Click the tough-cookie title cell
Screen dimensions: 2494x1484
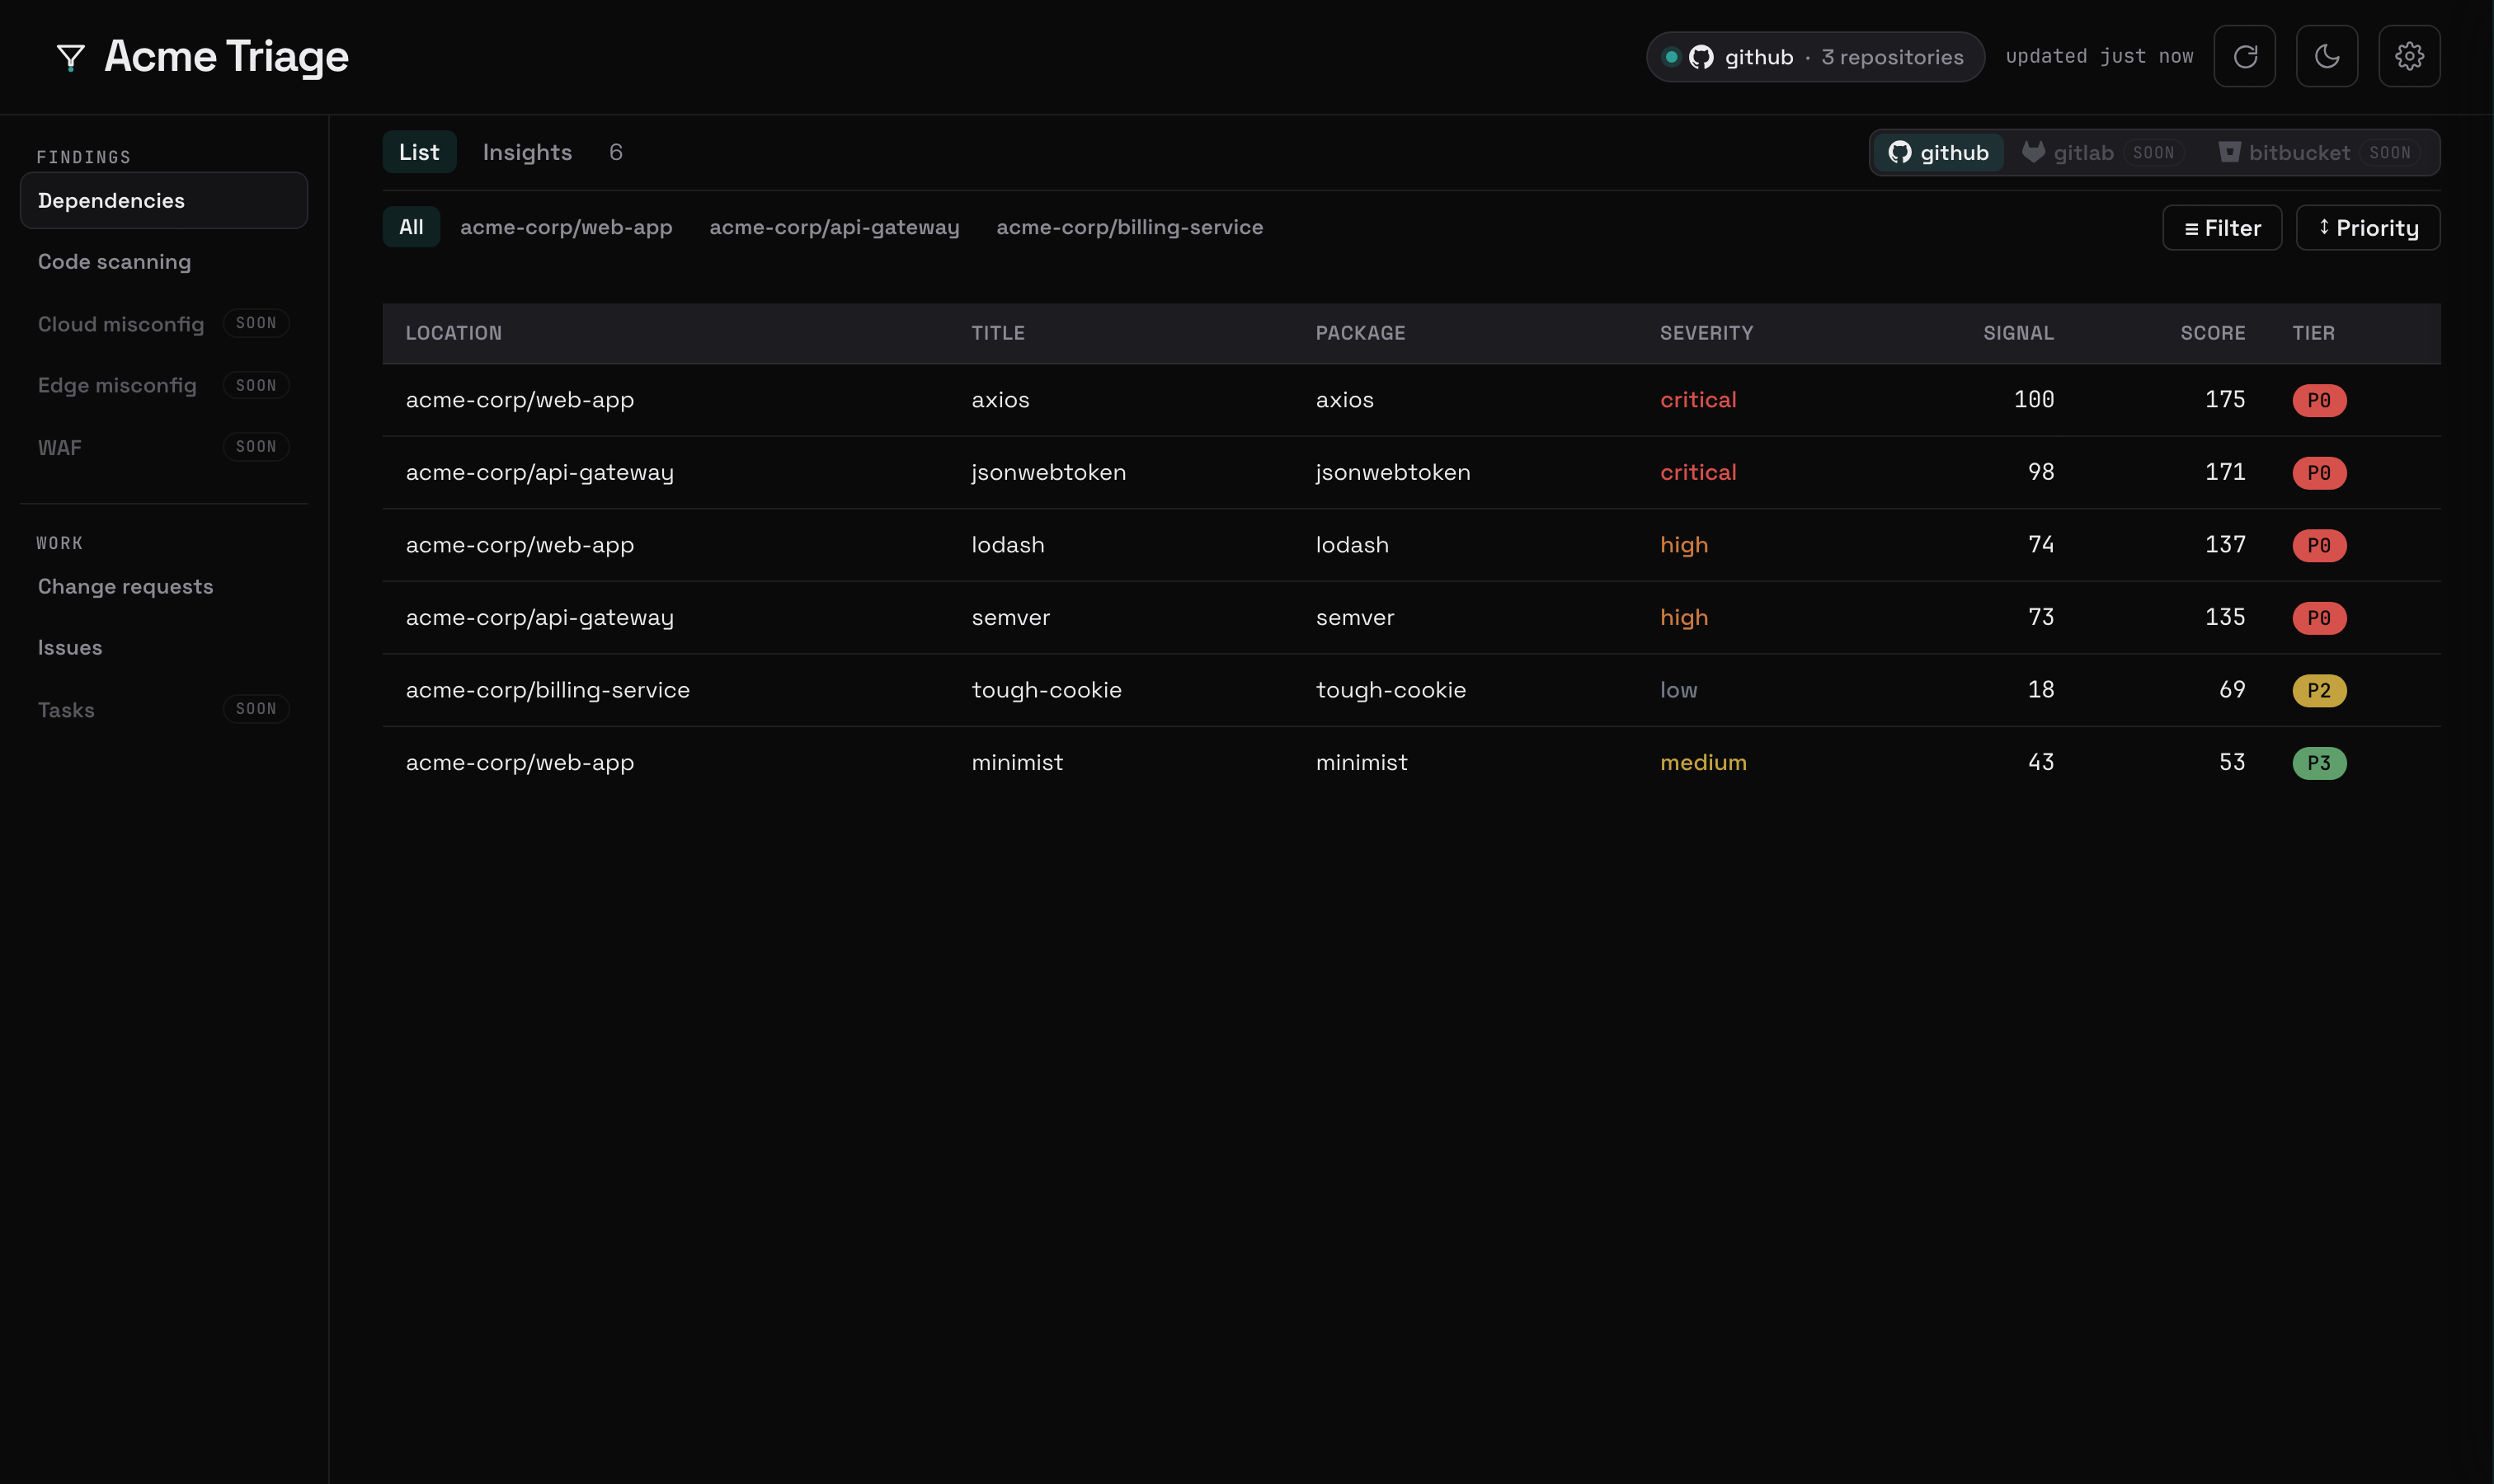pyautogui.click(x=1047, y=690)
